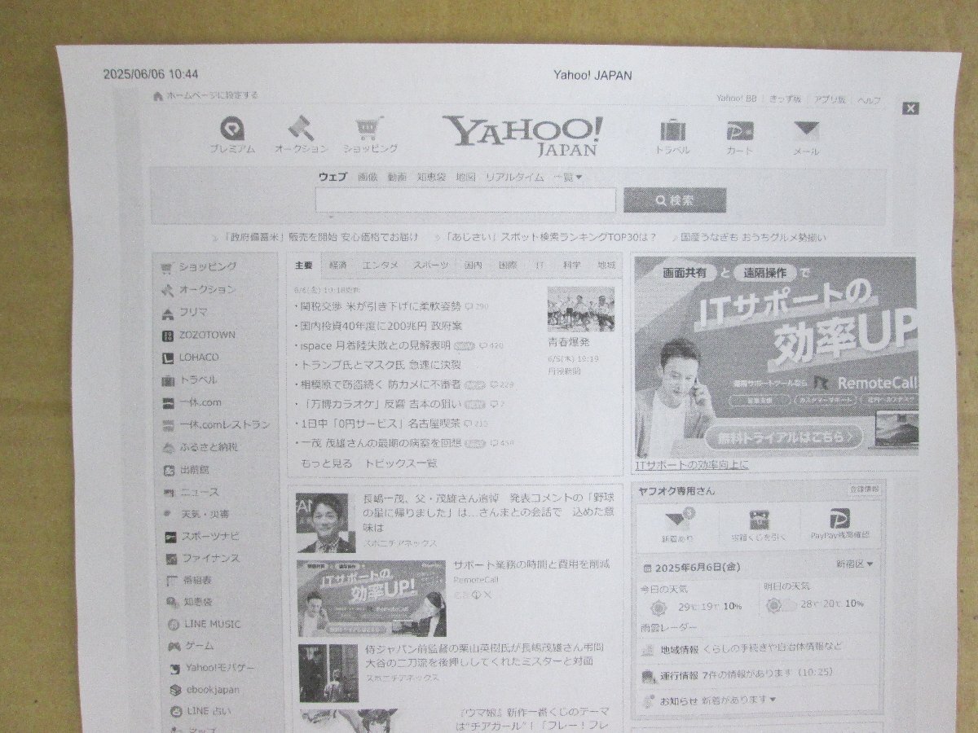Open the オークション gavel icon
This screenshot has width=978, height=733.
click(301, 127)
